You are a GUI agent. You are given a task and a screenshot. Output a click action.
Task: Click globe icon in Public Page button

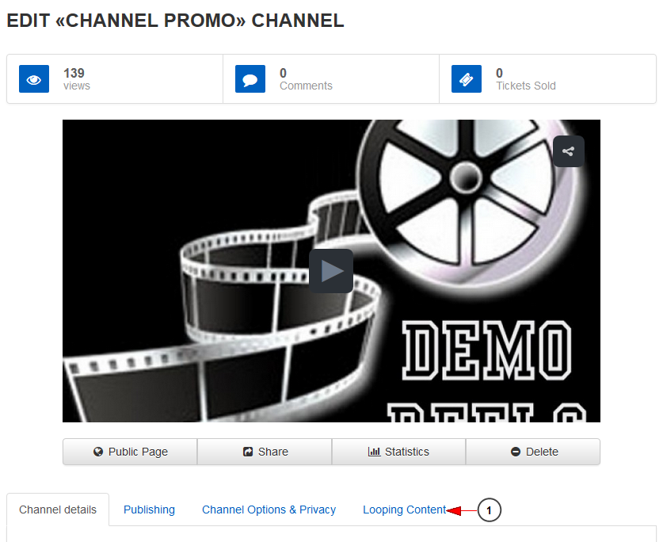(98, 452)
